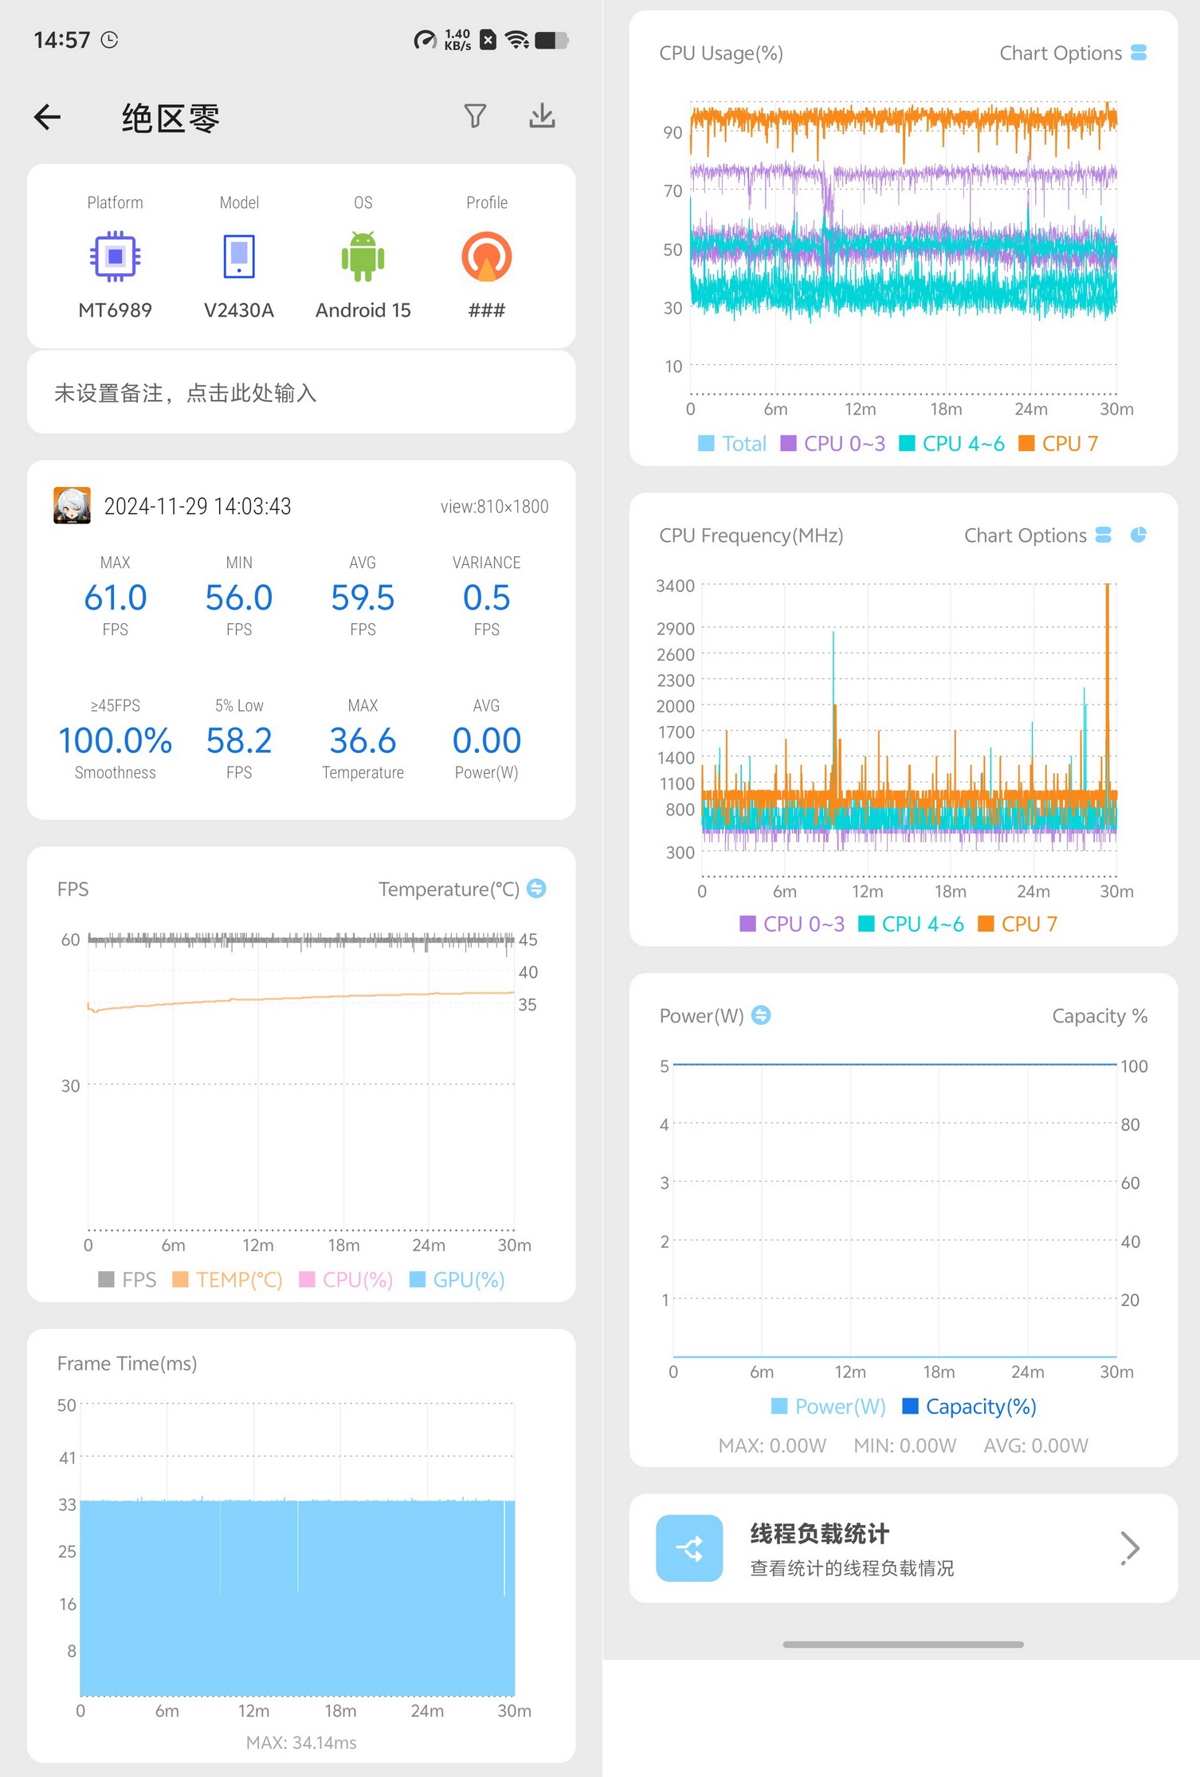Tap the MAX: 0.00W power label
This screenshot has height=1777, width=1200.
772,1446
